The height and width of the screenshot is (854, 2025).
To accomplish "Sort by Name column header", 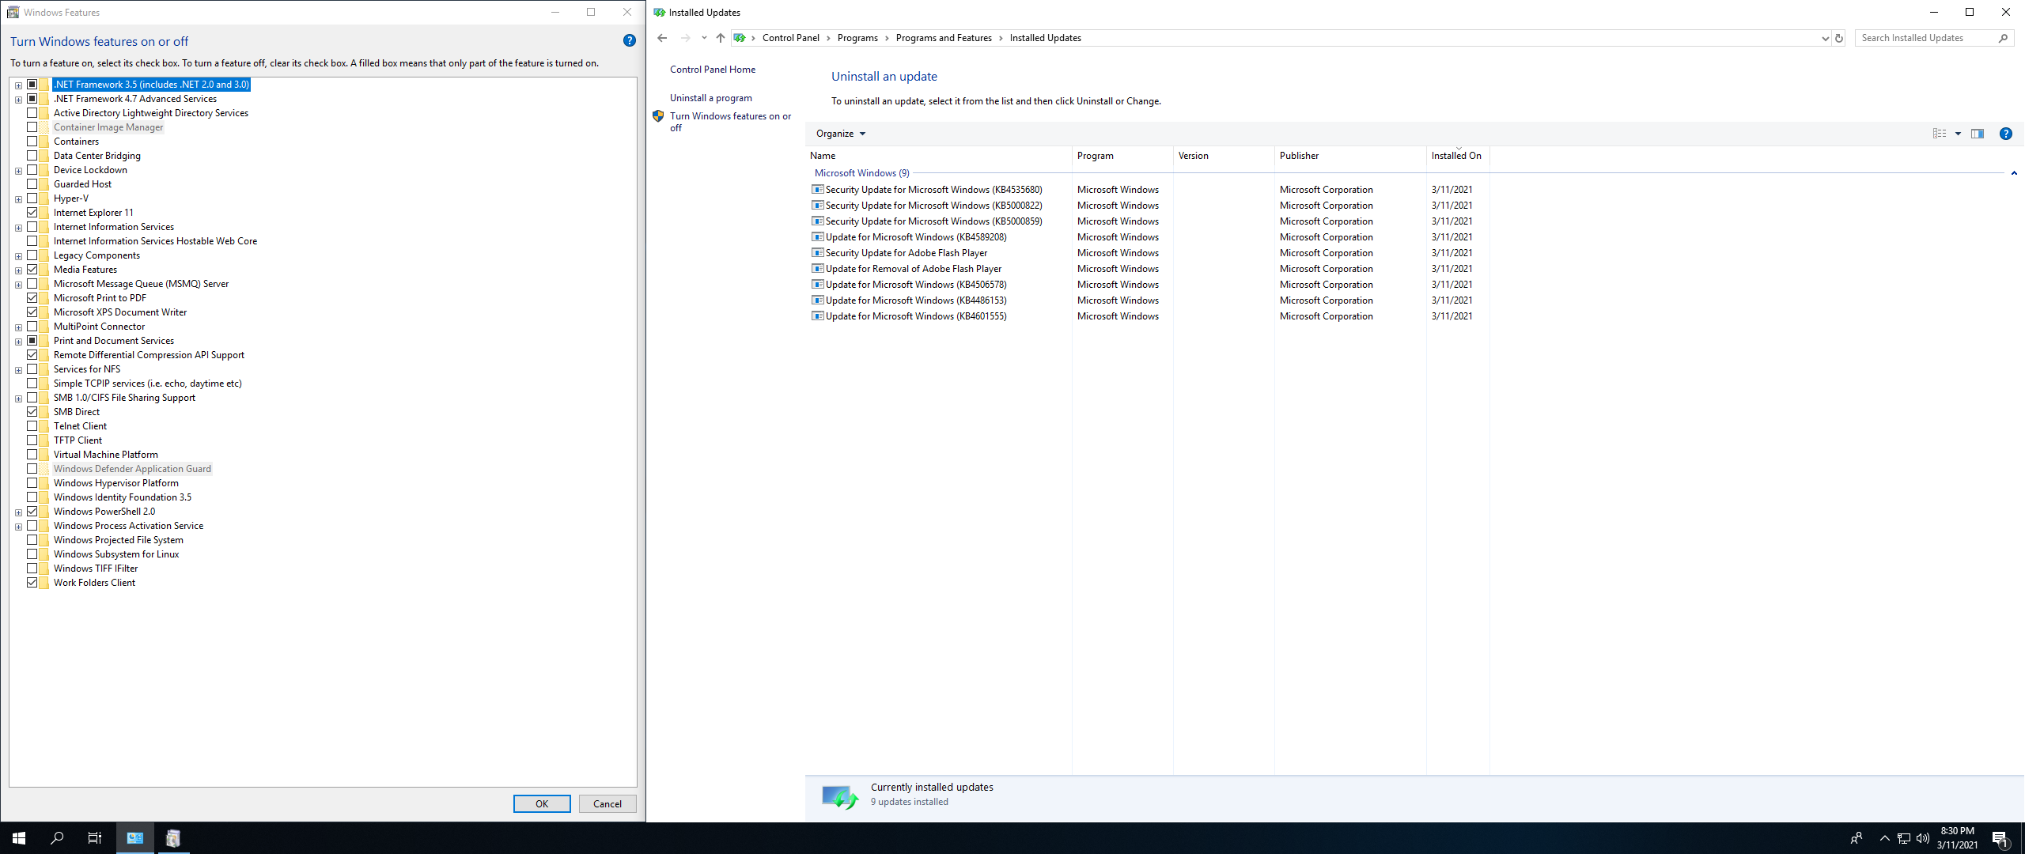I will click(x=939, y=156).
